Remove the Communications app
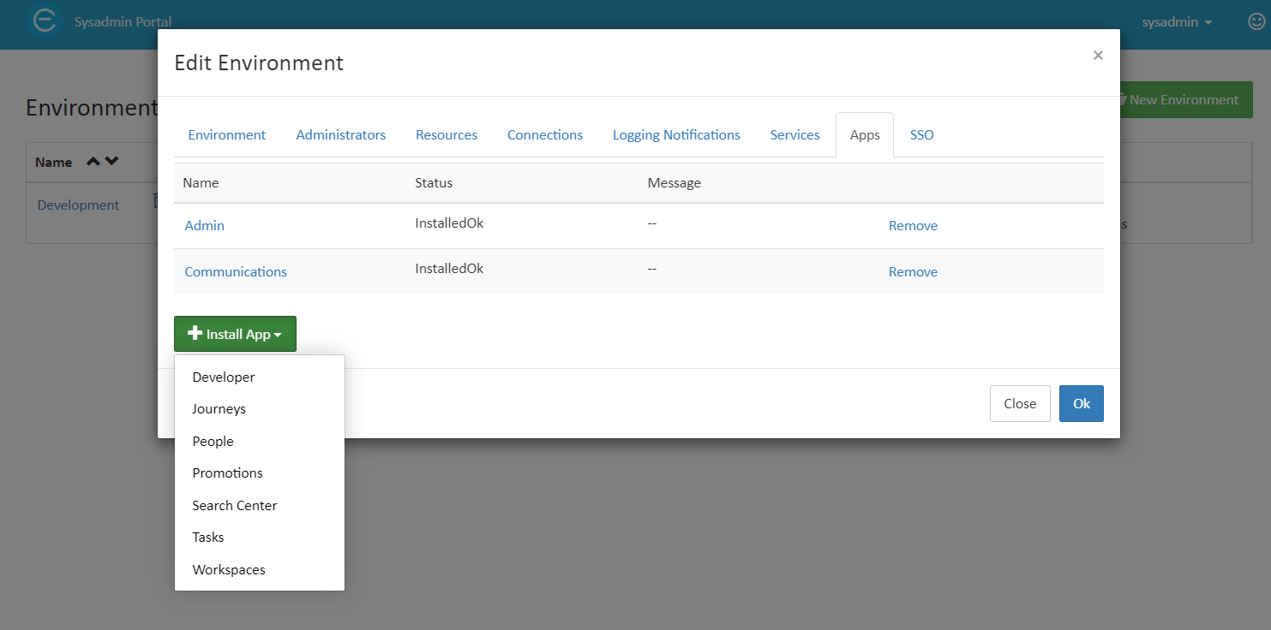The width and height of the screenshot is (1271, 630). (x=913, y=272)
